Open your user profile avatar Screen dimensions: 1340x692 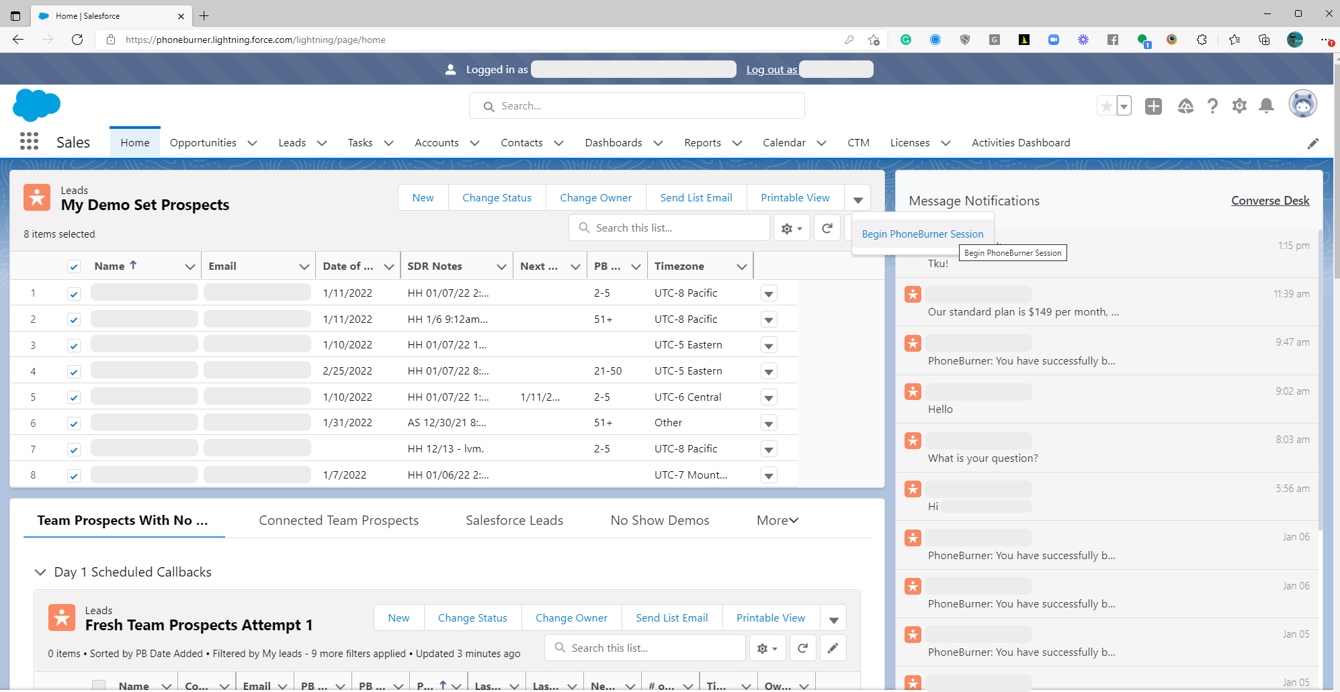[x=1302, y=104]
